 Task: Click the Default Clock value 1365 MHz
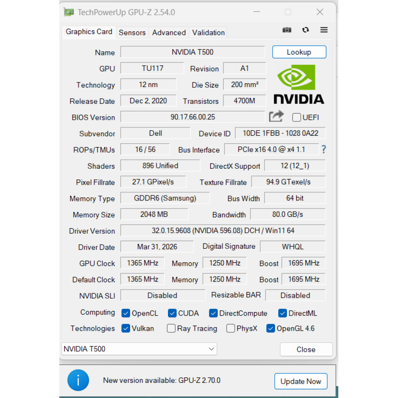(x=142, y=279)
